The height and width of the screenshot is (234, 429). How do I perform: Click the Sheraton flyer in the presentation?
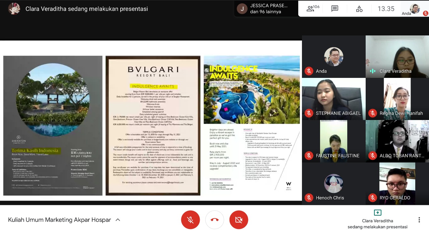click(53, 125)
